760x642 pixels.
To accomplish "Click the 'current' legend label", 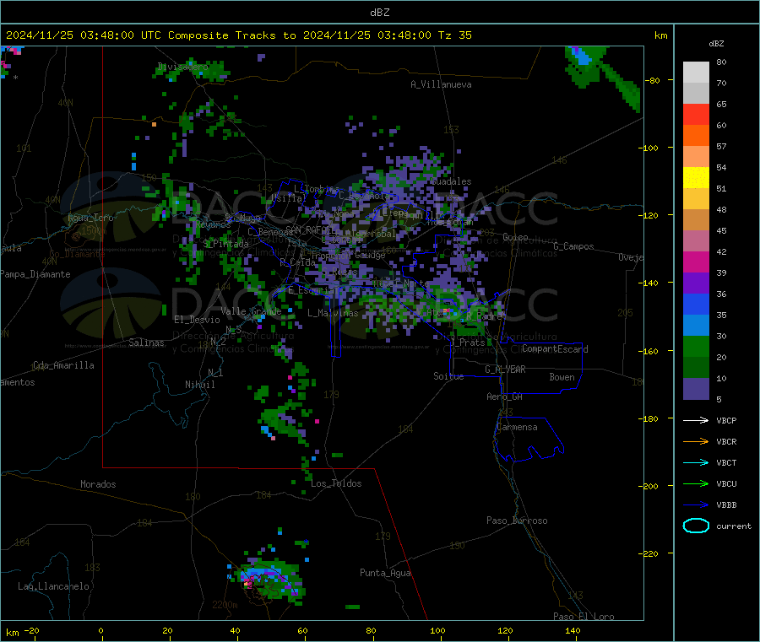I will pos(734,526).
